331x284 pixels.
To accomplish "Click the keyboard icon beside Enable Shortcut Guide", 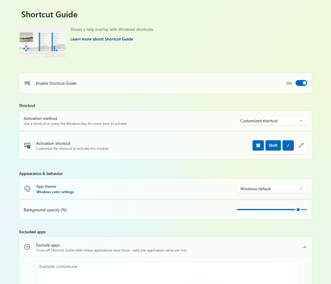I will point(27,83).
